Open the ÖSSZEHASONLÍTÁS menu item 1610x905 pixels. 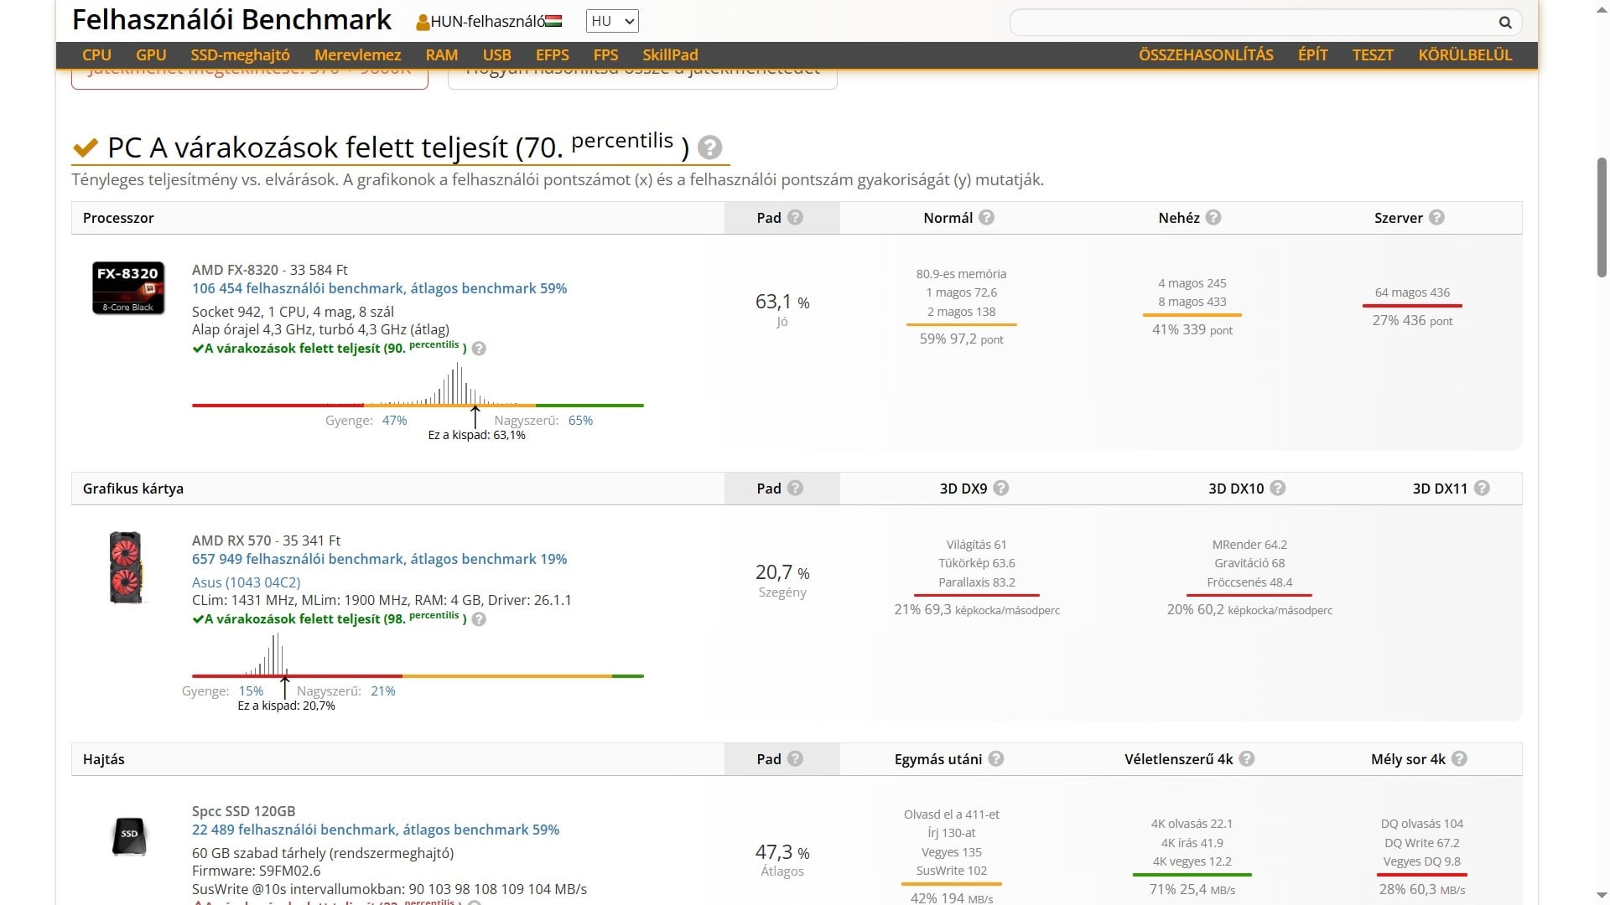click(x=1205, y=55)
